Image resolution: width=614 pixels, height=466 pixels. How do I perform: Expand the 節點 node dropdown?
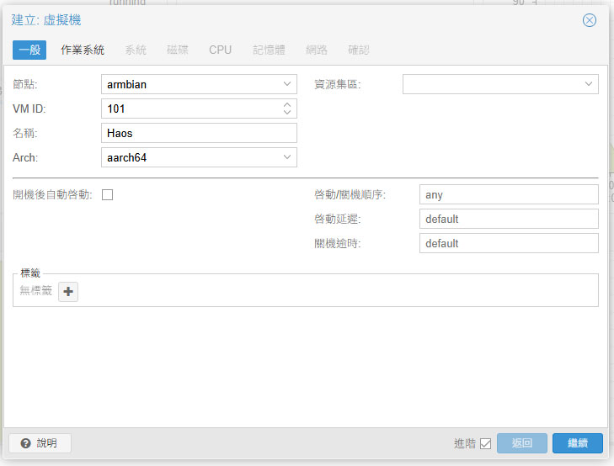pos(287,84)
